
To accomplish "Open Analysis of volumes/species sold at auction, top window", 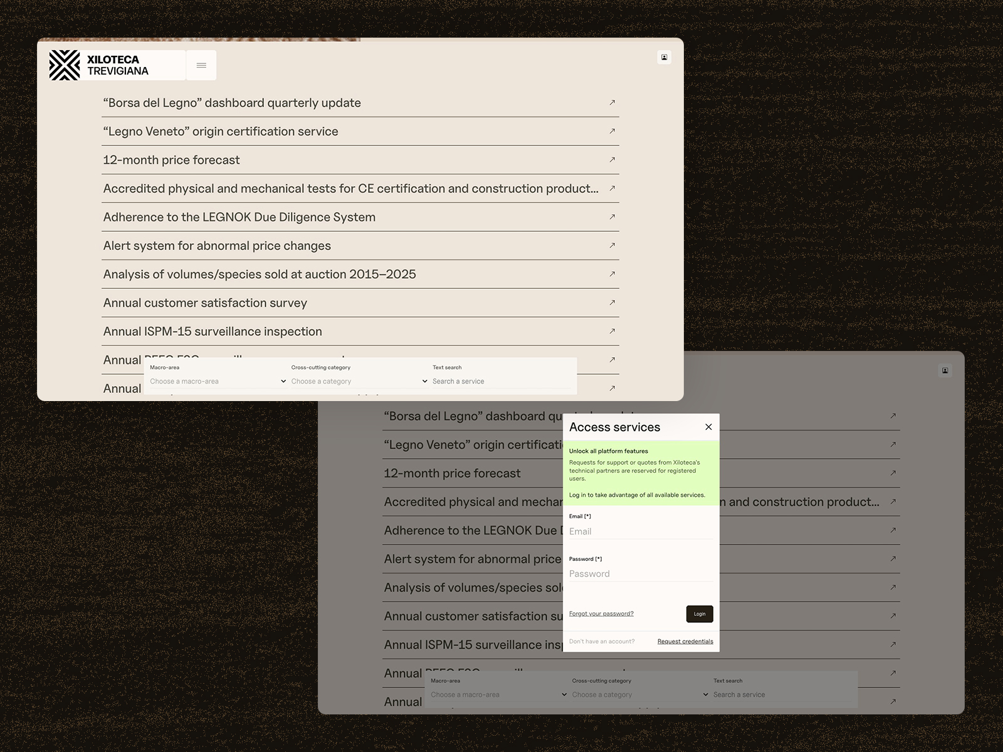I will 360,274.
